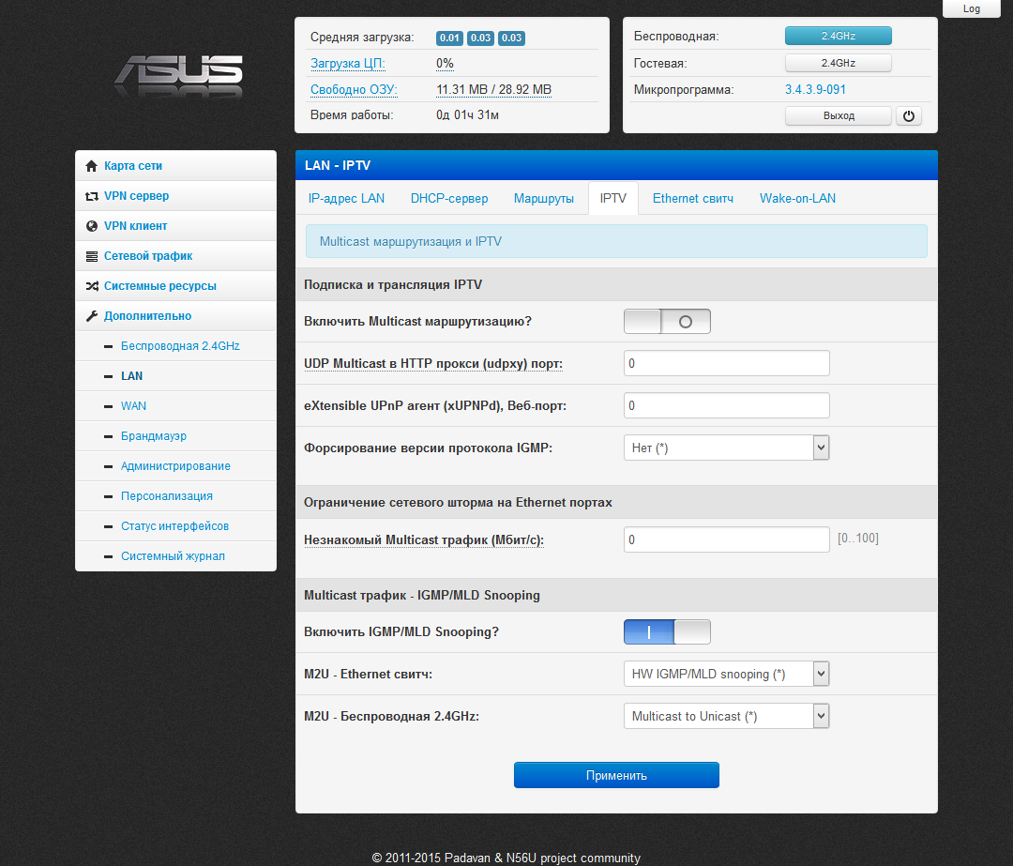The height and width of the screenshot is (866, 1013).
Task: Select the LAN submenu item
Action: point(175,376)
